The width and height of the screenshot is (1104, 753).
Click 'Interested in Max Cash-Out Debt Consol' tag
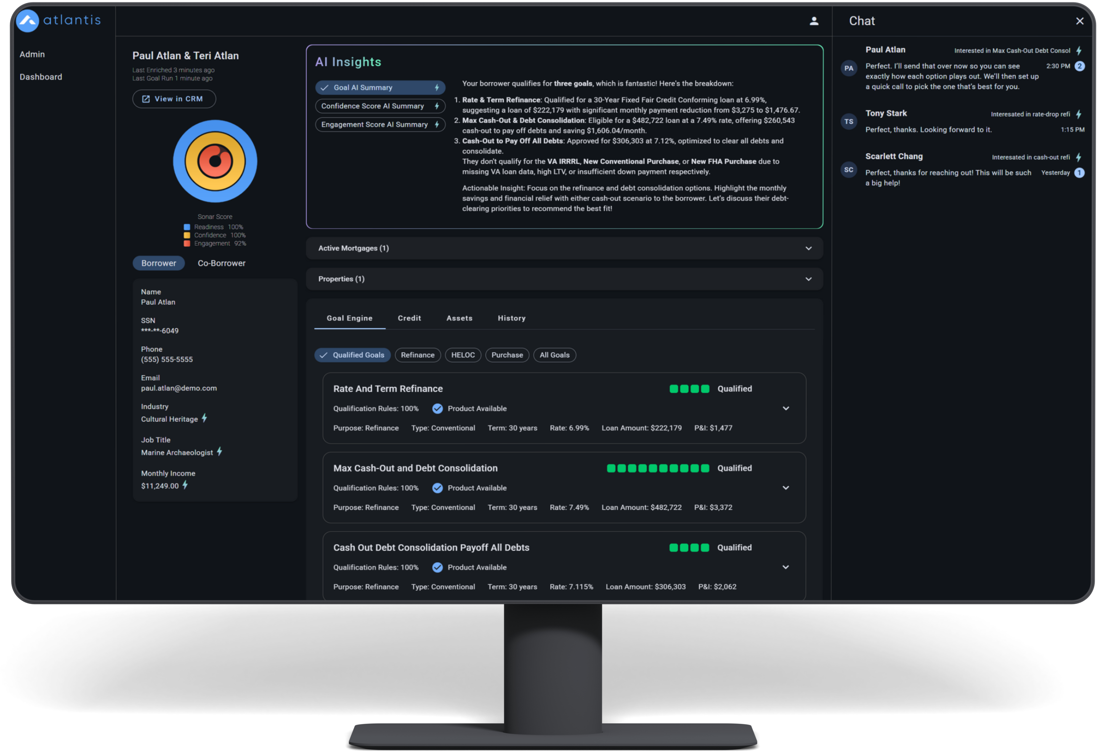1012,51
